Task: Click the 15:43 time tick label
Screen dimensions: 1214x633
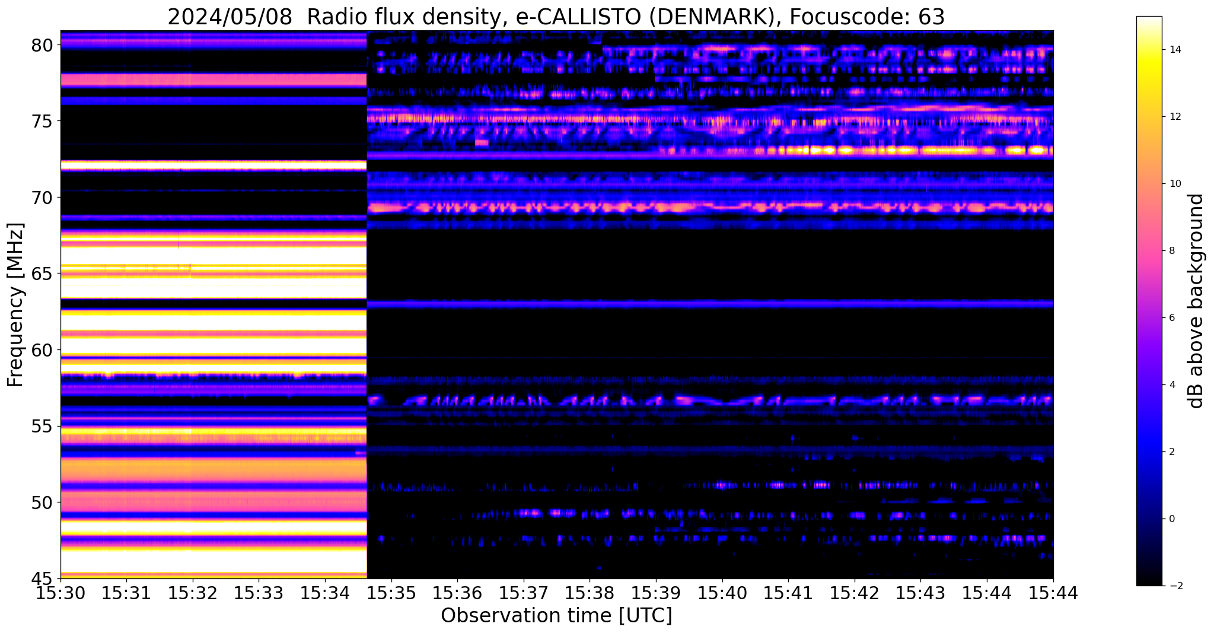Action: click(x=920, y=593)
